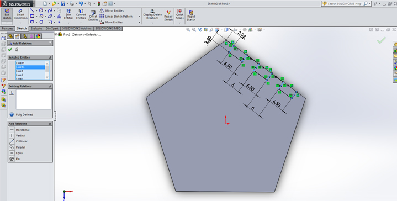Viewport: 397px width, 201px height.
Task: Select the Circle sketch tool
Action: (x=41, y=10)
